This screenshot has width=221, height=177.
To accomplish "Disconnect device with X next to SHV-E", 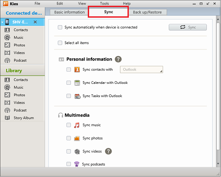I will [x=35, y=22].
